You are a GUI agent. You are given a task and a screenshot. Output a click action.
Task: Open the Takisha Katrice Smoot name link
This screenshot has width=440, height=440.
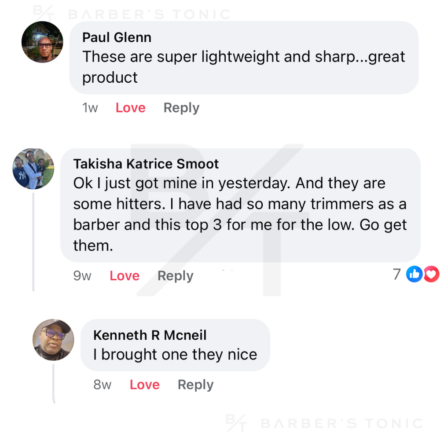coord(146,164)
